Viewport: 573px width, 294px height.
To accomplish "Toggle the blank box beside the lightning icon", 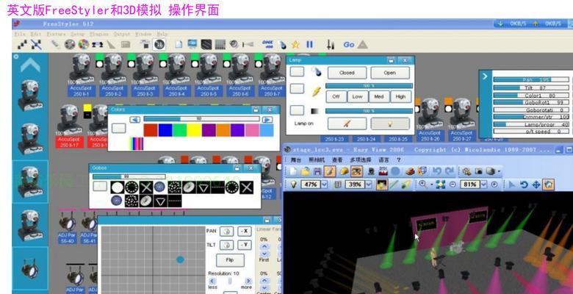I will pyautogui.click(x=297, y=89).
